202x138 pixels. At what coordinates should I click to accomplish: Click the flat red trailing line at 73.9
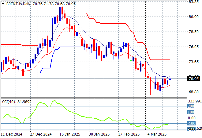(160, 60)
